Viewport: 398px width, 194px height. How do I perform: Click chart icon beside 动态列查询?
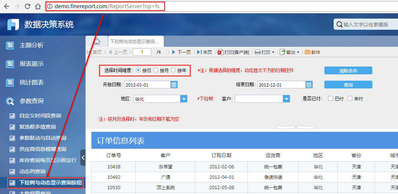coord(12,172)
